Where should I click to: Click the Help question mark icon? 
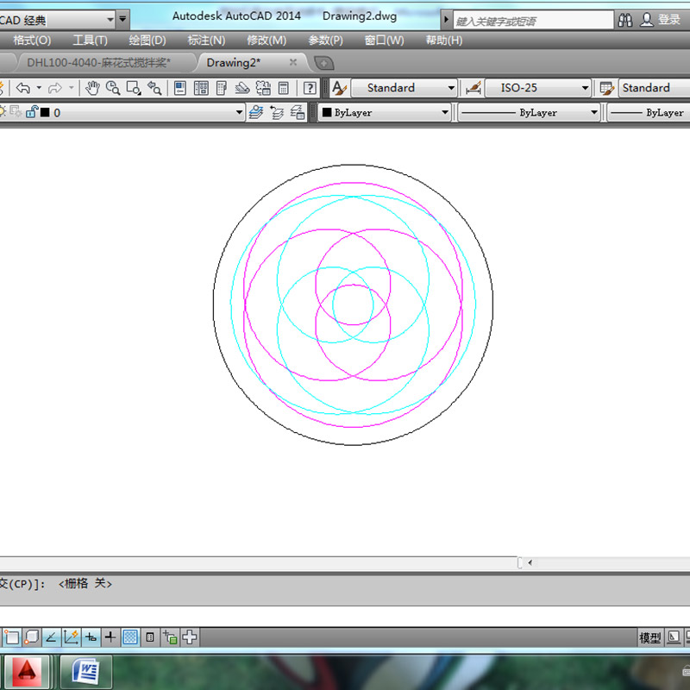click(310, 88)
